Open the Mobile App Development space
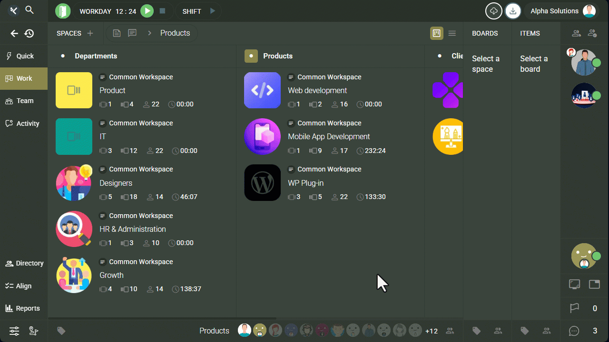The height and width of the screenshot is (342, 609). tap(328, 136)
